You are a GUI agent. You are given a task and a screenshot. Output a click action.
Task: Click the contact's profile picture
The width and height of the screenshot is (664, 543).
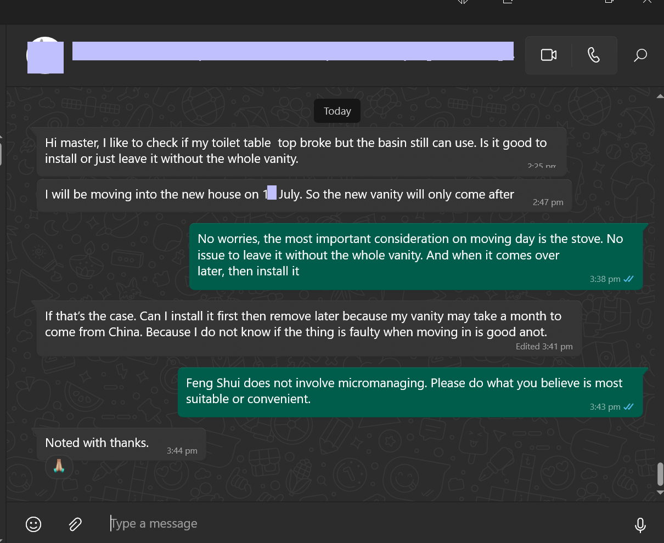click(x=45, y=55)
